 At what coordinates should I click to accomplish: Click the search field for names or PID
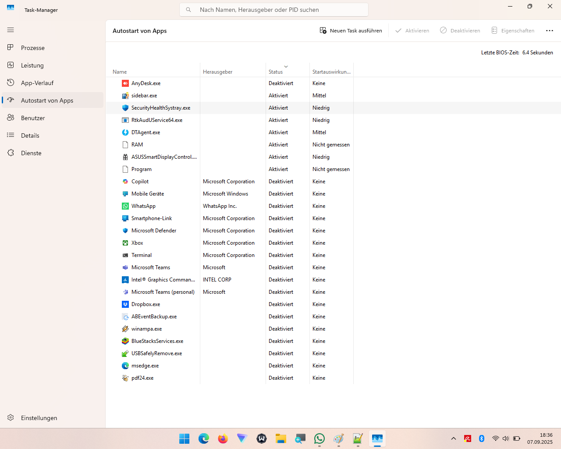274,10
